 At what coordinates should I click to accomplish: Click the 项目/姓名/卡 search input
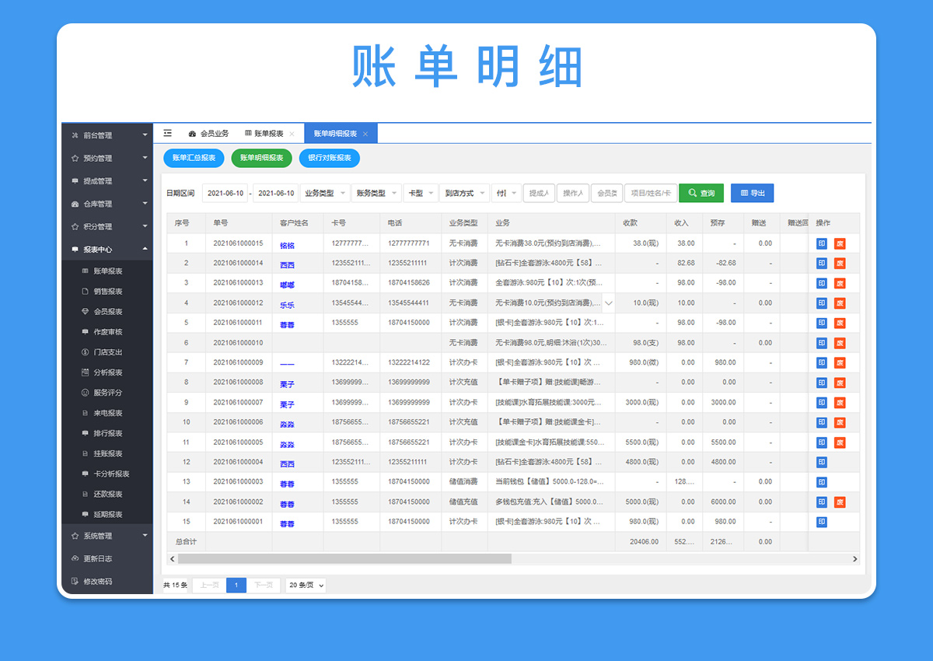pyautogui.click(x=651, y=193)
